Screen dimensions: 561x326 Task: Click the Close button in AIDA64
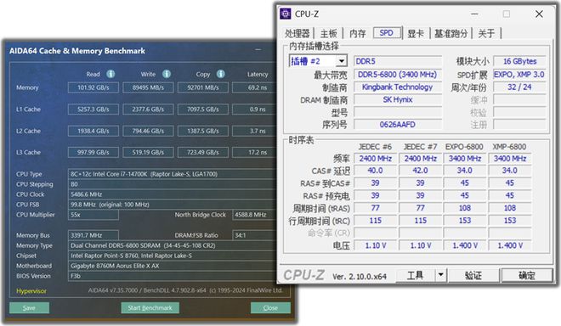click(x=270, y=308)
